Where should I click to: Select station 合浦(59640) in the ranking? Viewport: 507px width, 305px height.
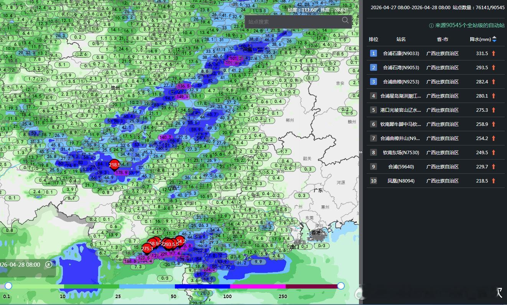(x=401, y=167)
